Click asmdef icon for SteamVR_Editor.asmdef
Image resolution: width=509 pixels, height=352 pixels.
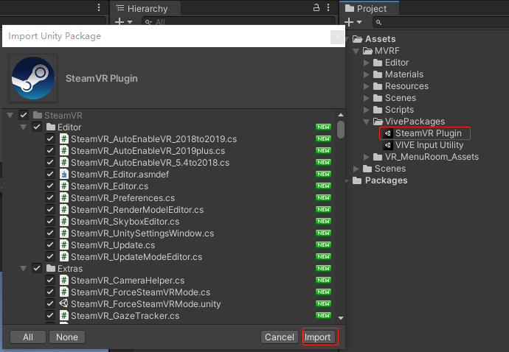pyautogui.click(x=64, y=174)
